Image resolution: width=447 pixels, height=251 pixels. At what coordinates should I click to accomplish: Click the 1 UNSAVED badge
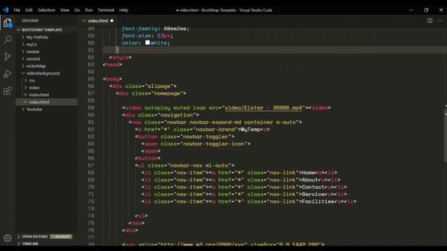point(61,236)
